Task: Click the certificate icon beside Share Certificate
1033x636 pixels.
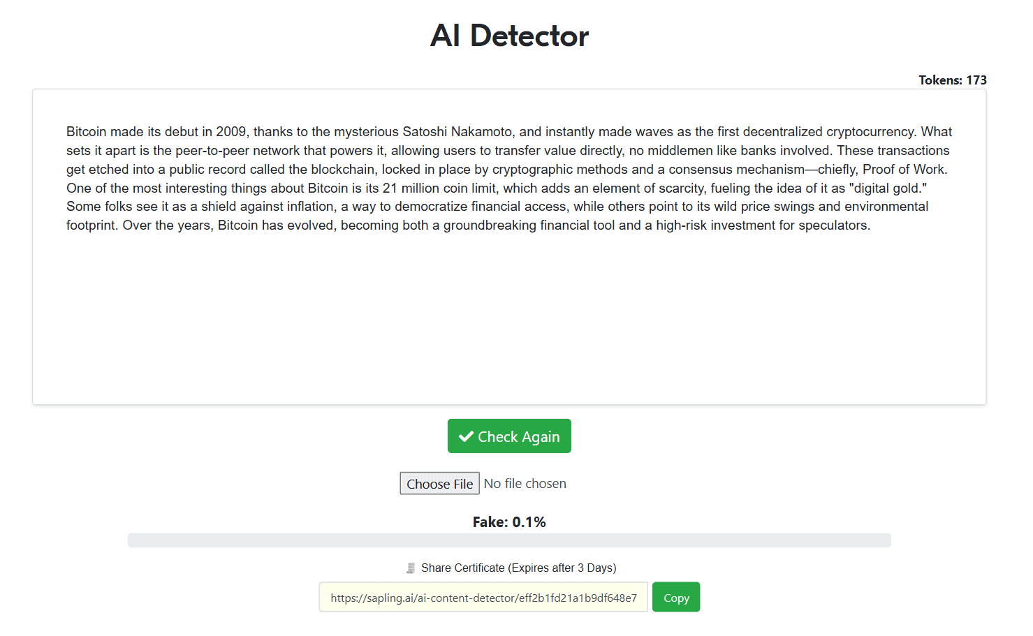Action: 411,568
